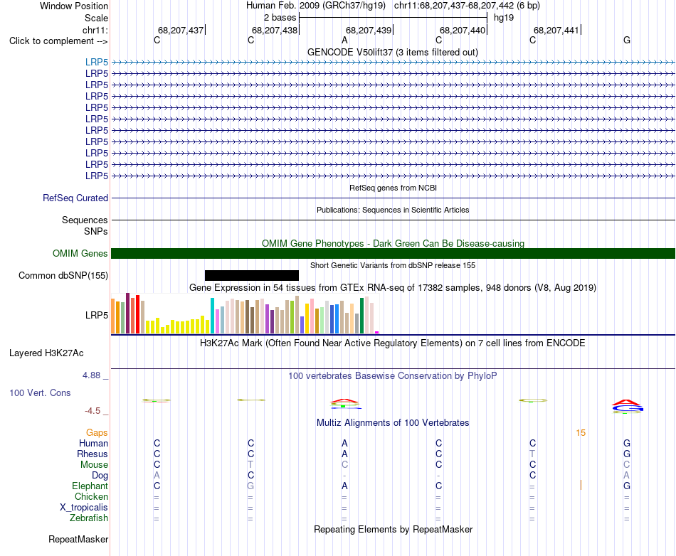Open the GENCODE V50lift37 track title
The image size is (676, 556).
pos(393,52)
